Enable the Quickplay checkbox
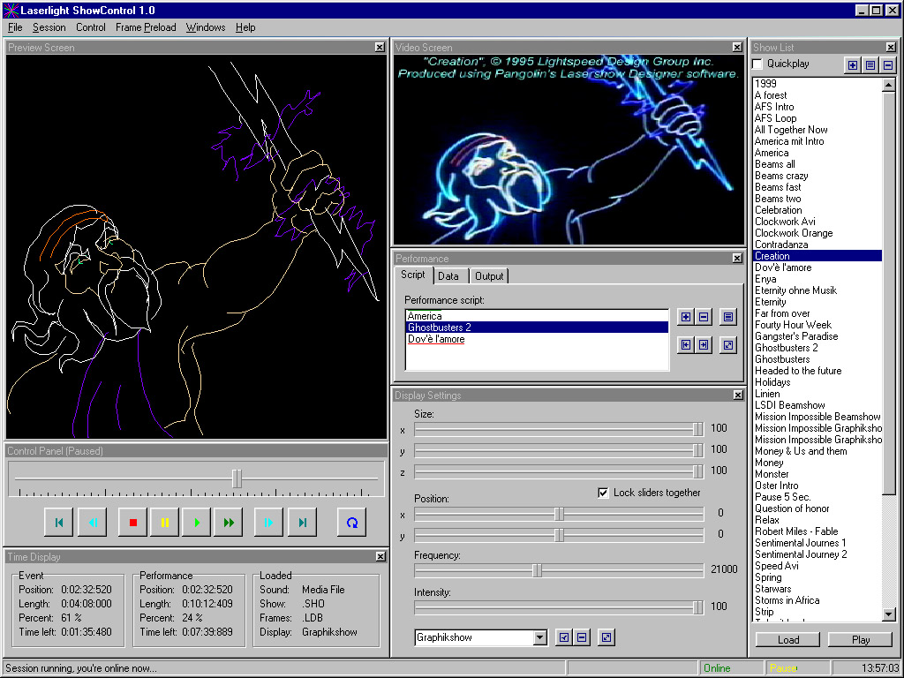This screenshot has width=904, height=678. pos(757,64)
